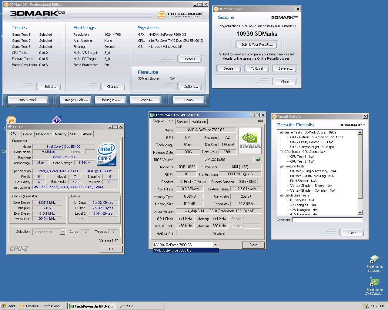Click the blue diamond desktop icon above CPU-Z
The width and height of the screenshot is (388, 310).
pos(57,120)
